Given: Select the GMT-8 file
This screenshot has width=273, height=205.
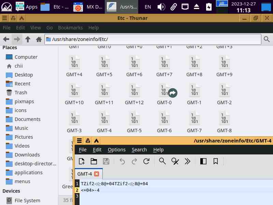Looking at the screenshot, I should click(x=224, y=122).
